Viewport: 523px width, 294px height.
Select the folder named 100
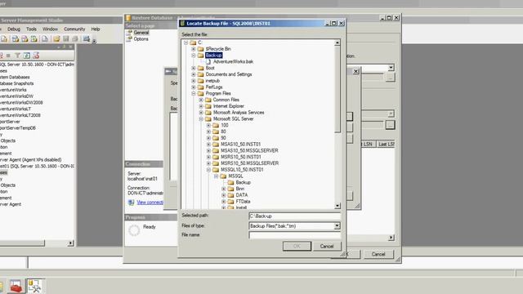(225, 125)
